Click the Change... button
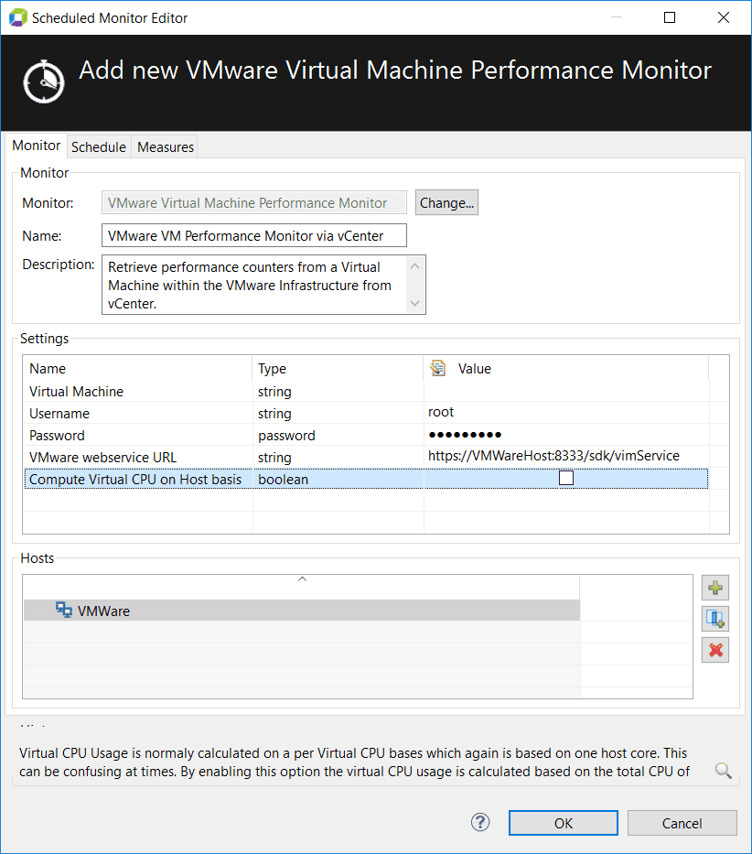 click(x=446, y=202)
